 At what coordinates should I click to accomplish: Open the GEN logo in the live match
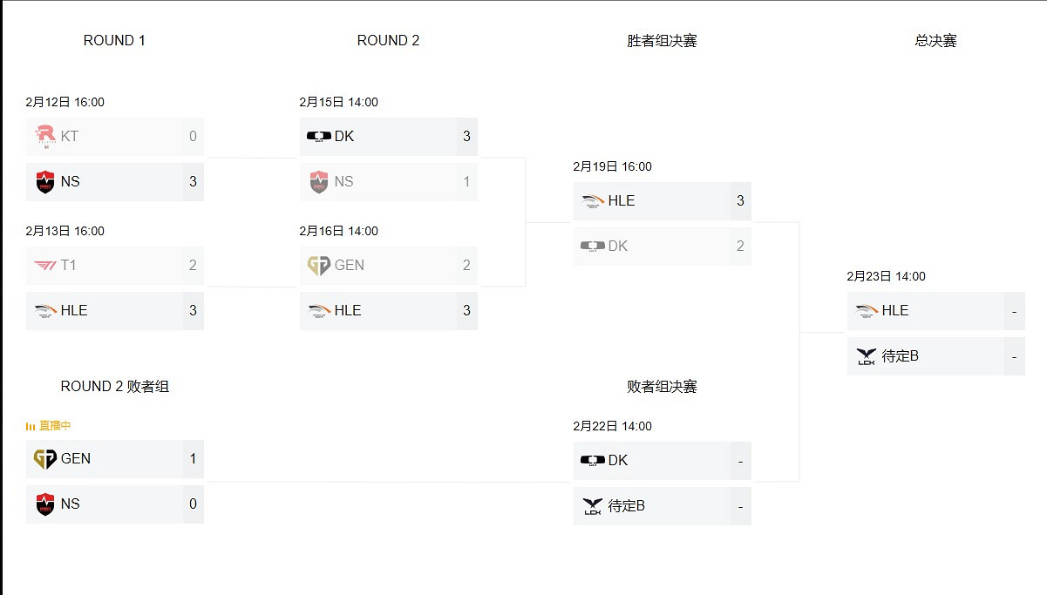click(45, 459)
